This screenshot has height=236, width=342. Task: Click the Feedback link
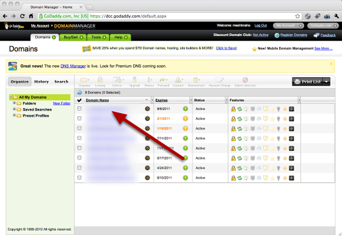tap(328, 35)
